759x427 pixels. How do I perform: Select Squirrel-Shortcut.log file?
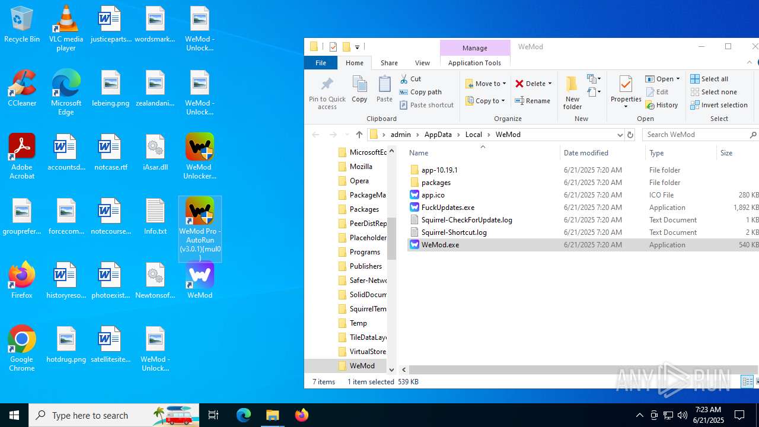pyautogui.click(x=454, y=232)
